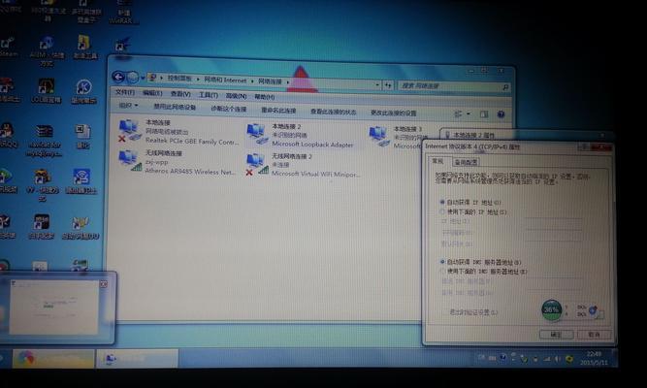The width and height of the screenshot is (647, 388).
Task: Open the Navicat for MySQL desktop shortcut
Action: tap(45, 141)
